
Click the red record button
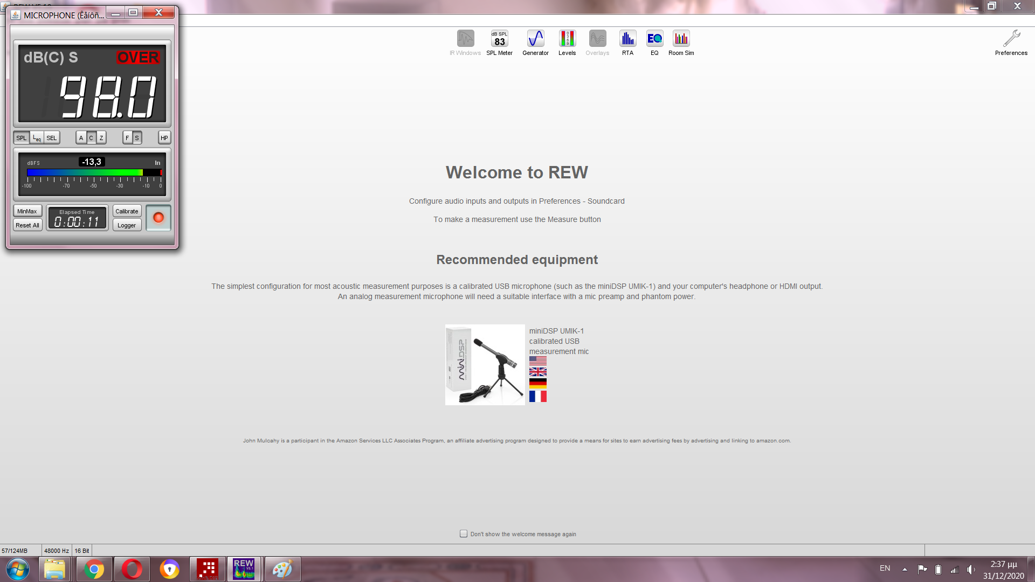[158, 218]
